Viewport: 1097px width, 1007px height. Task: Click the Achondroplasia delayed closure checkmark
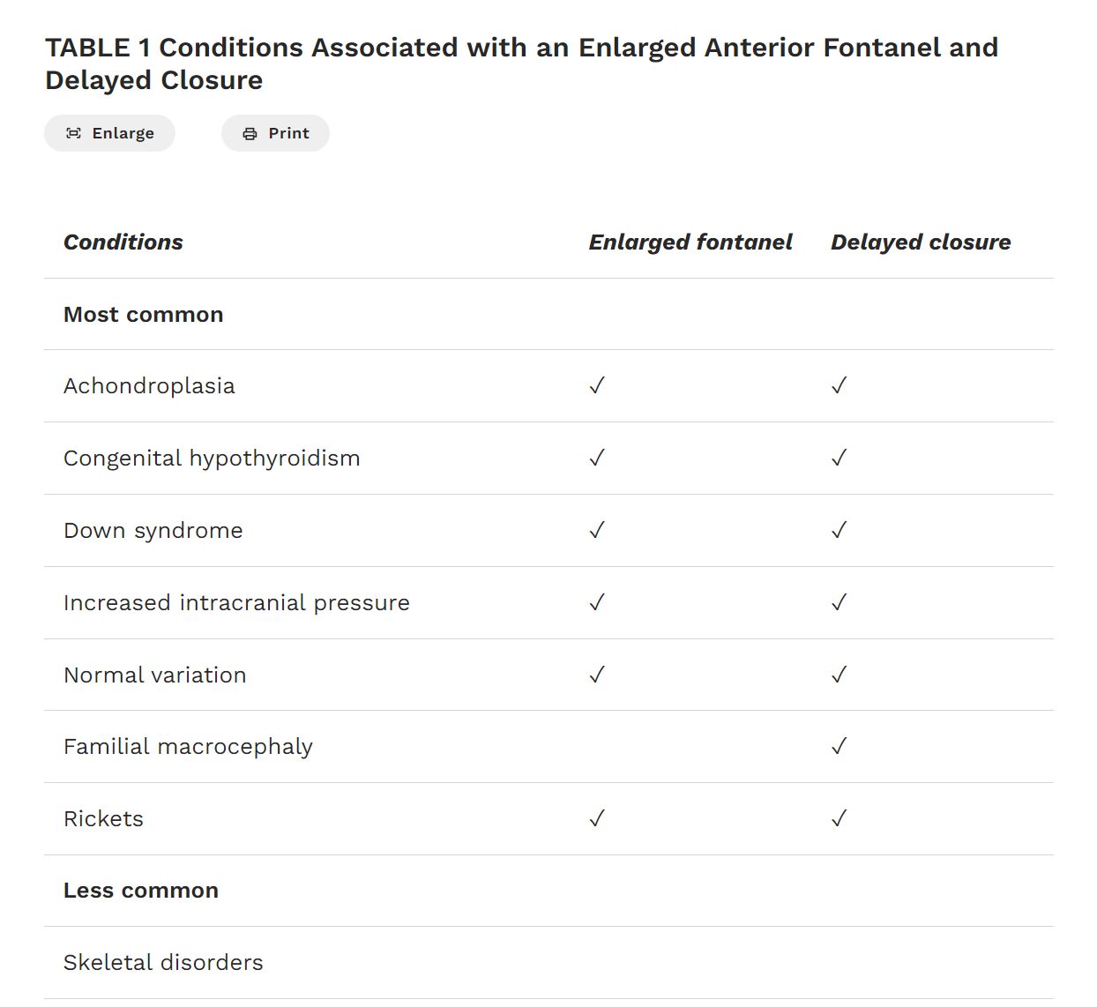tap(839, 385)
